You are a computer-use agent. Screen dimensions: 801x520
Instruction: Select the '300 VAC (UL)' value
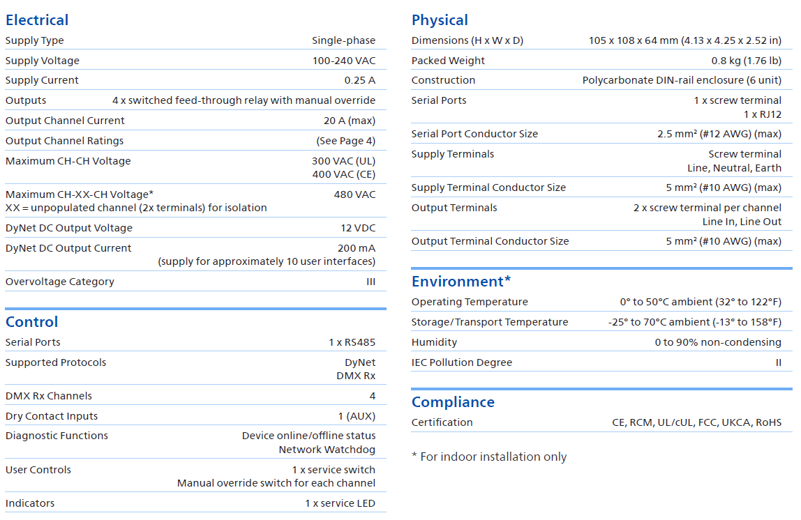click(343, 161)
